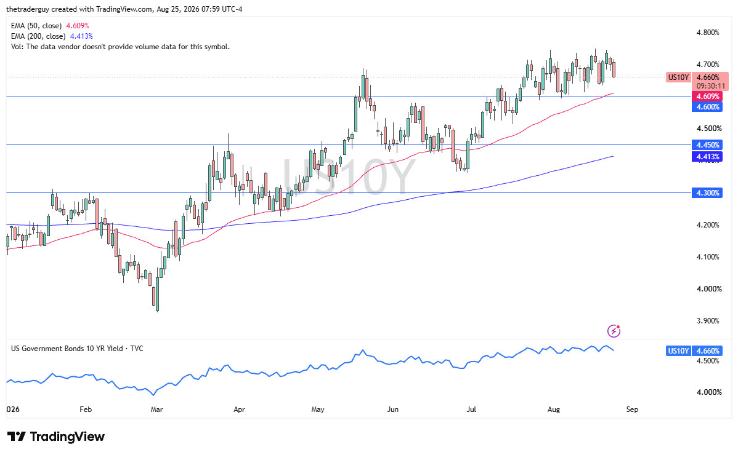The width and height of the screenshot is (738, 455).
Task: Click the red 4.609% EMA 50 price tag
Action: pos(707,97)
